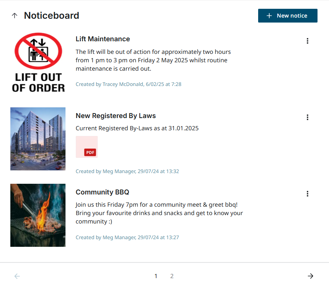Open the options menu for Lift Maintenance

tap(308, 40)
